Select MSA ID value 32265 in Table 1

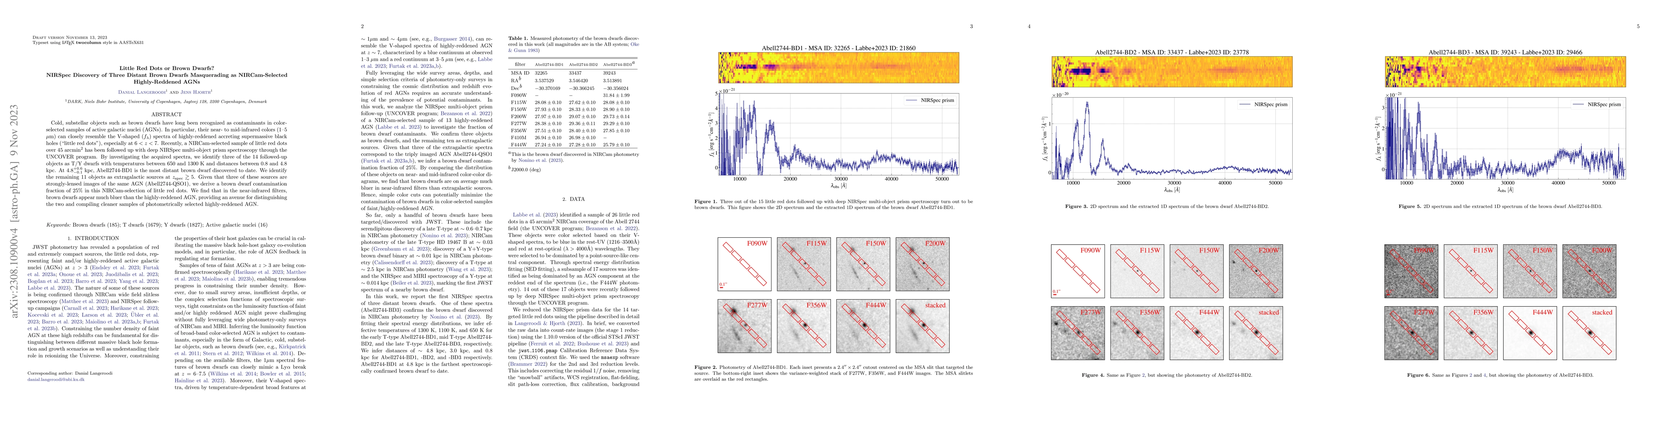541,74
